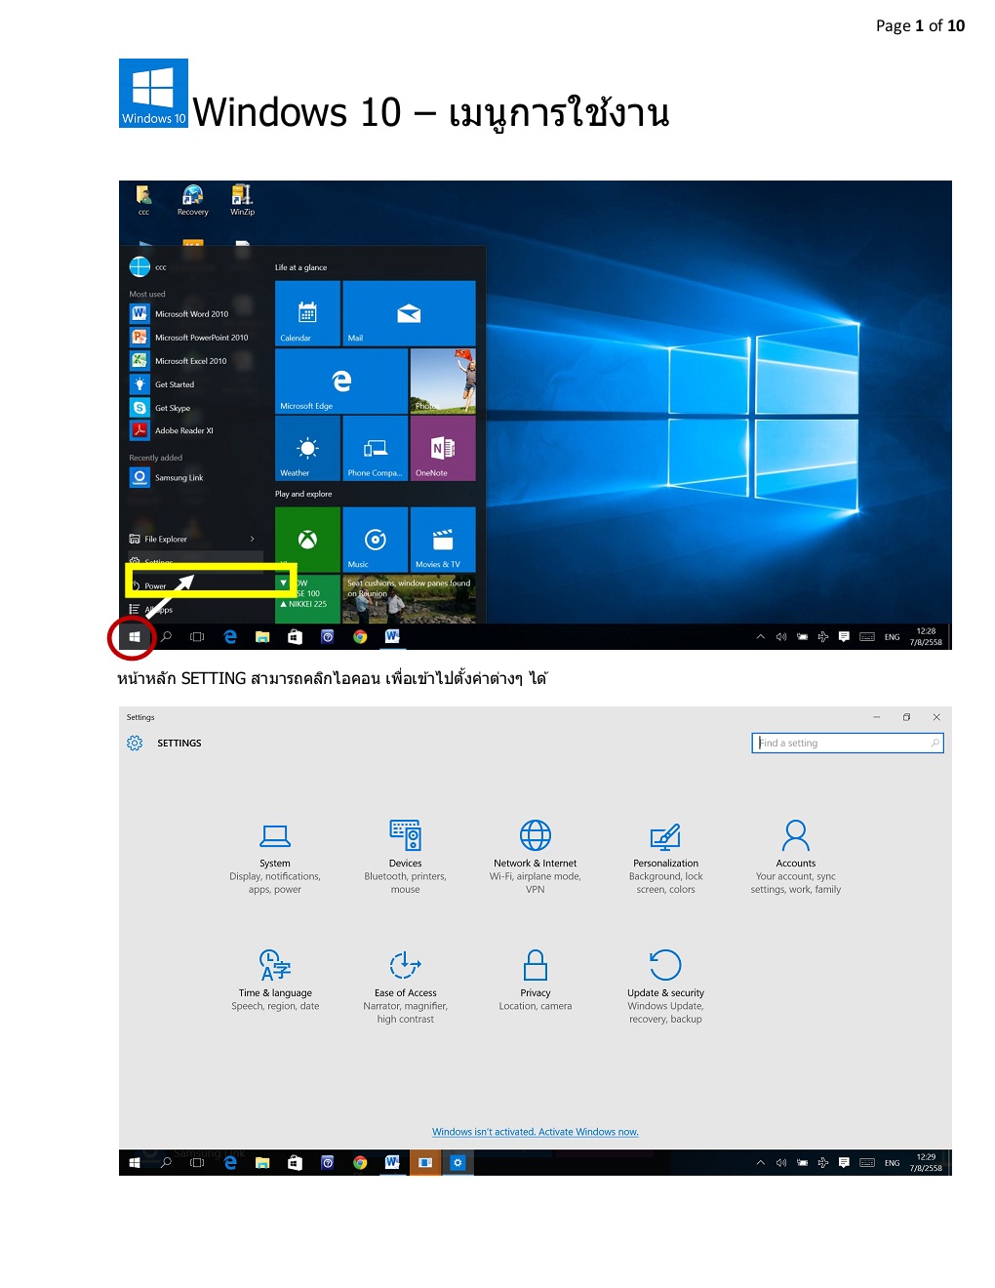
Task: Launch the Microsoft Edge tile
Action: point(341,382)
